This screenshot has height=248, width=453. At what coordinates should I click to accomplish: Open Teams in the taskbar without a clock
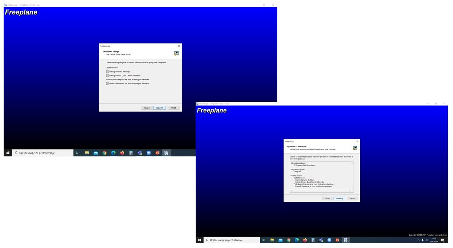[140, 153]
